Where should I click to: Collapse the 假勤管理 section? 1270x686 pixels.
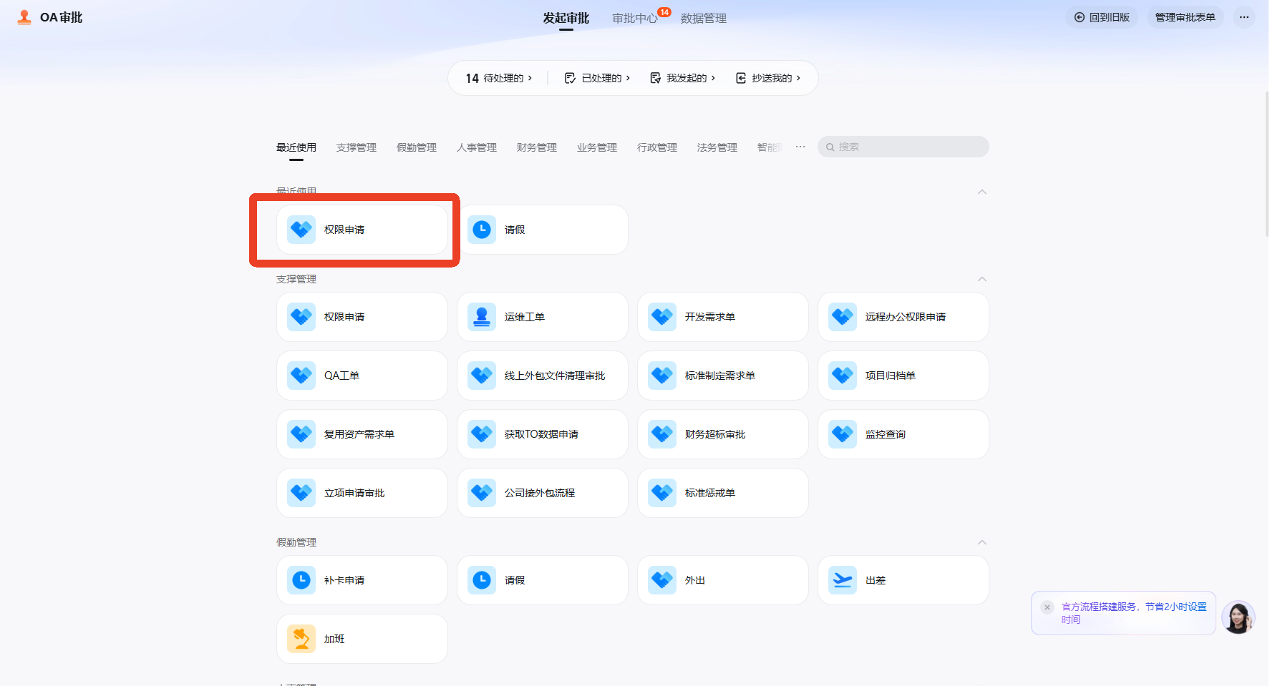(982, 542)
